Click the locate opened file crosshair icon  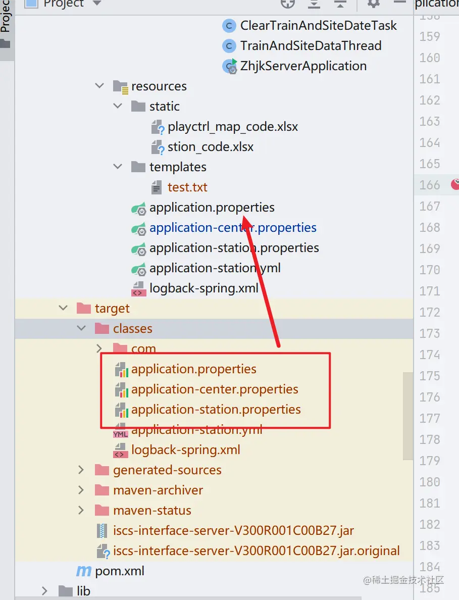288,4
